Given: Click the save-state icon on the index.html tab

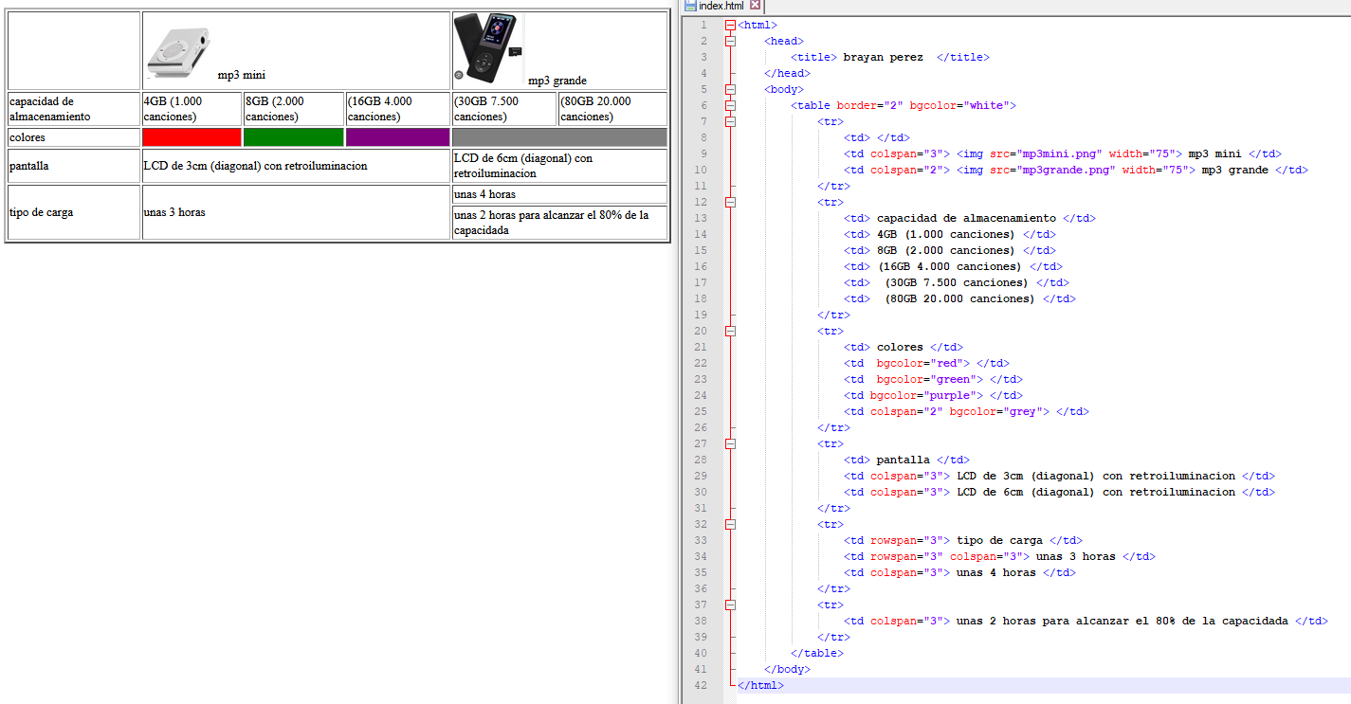Looking at the screenshot, I should (690, 6).
